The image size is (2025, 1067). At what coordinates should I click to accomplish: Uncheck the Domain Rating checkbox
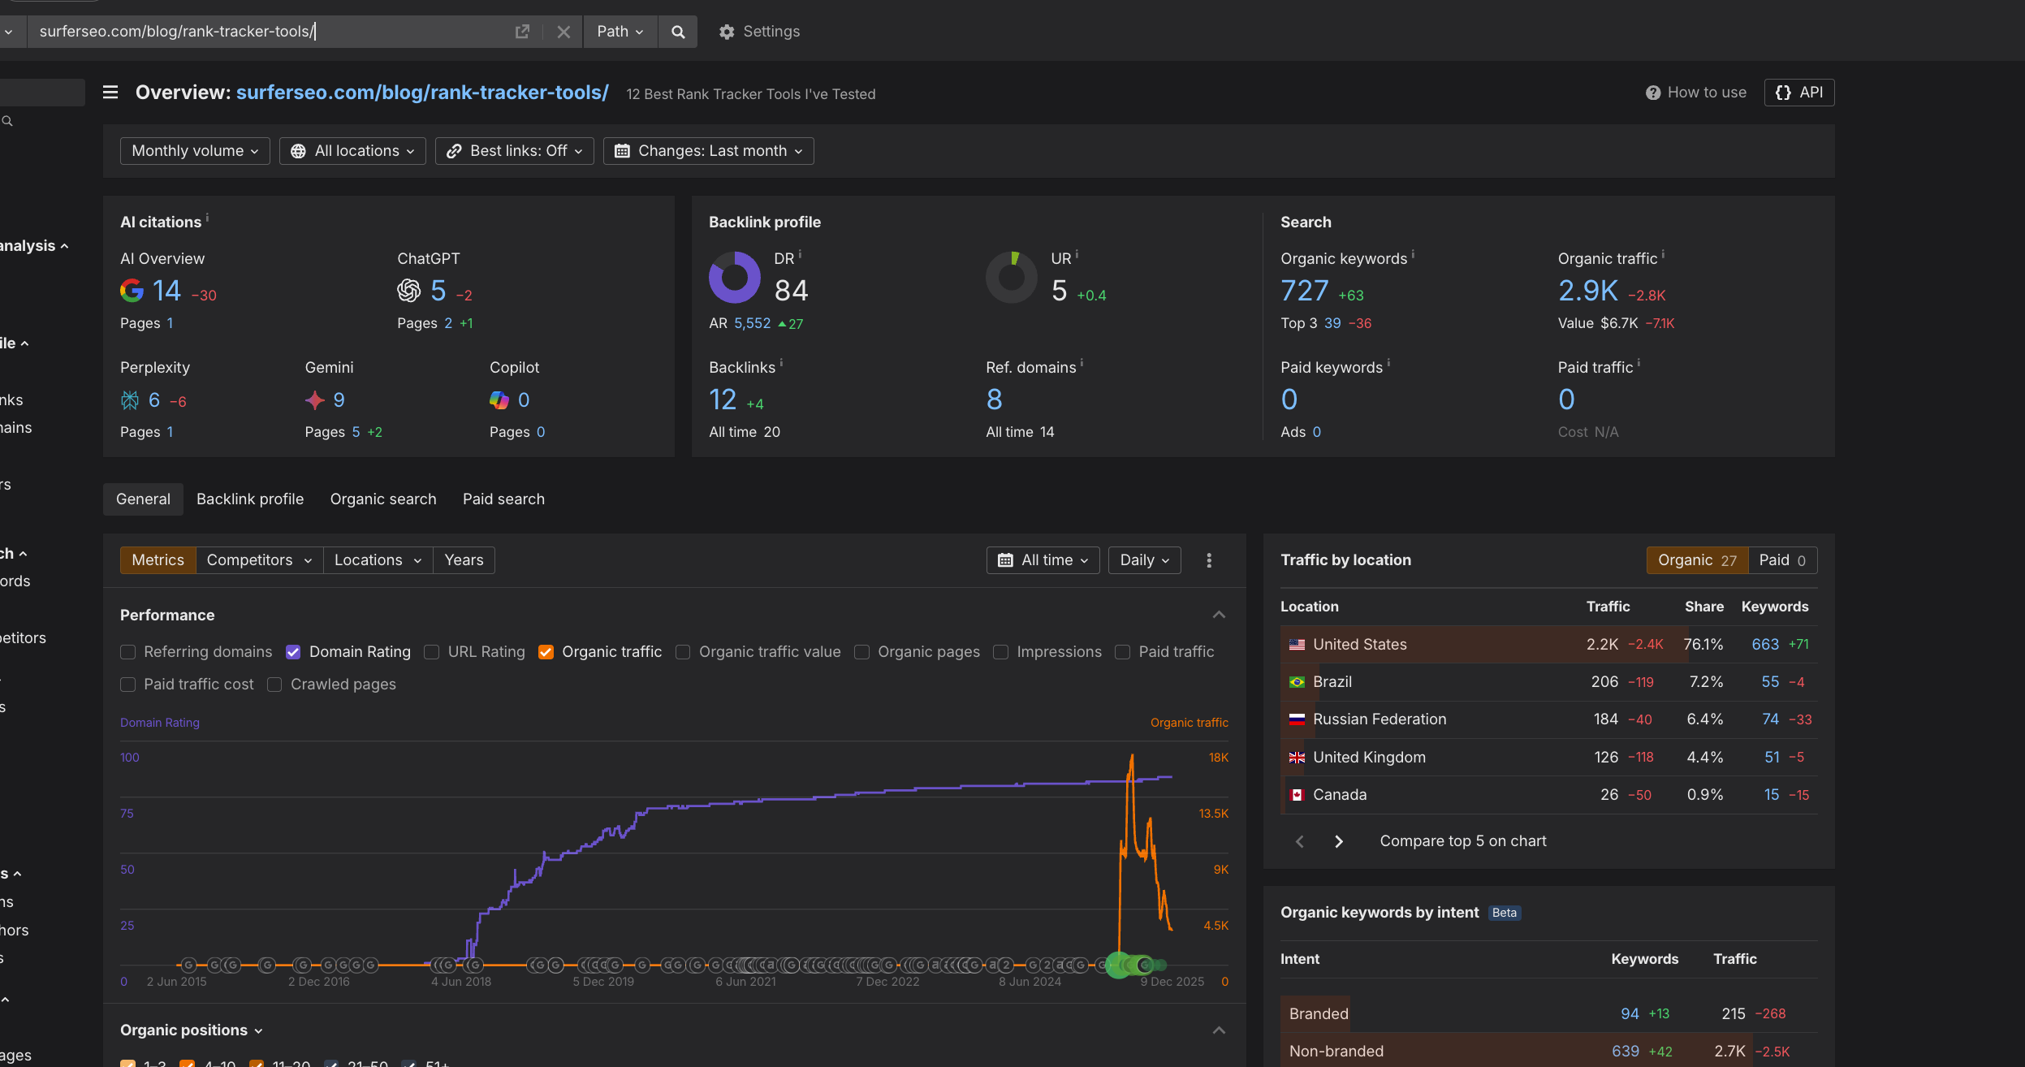point(293,652)
